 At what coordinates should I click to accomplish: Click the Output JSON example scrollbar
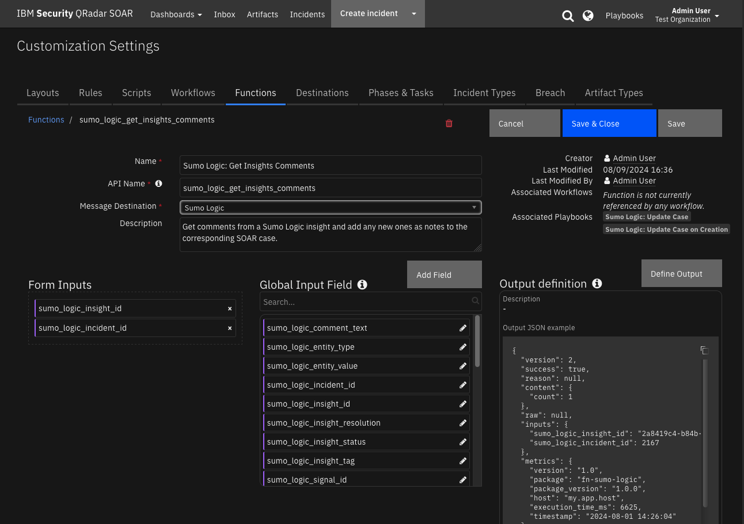705,433
